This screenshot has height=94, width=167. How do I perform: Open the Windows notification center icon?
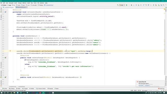[x=164, y=93]
